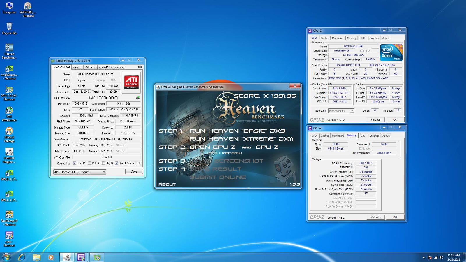Toggle the PhysX checkbox in GPU-Z
This screenshot has height=262, width=466.
pyautogui.click(x=103, y=163)
